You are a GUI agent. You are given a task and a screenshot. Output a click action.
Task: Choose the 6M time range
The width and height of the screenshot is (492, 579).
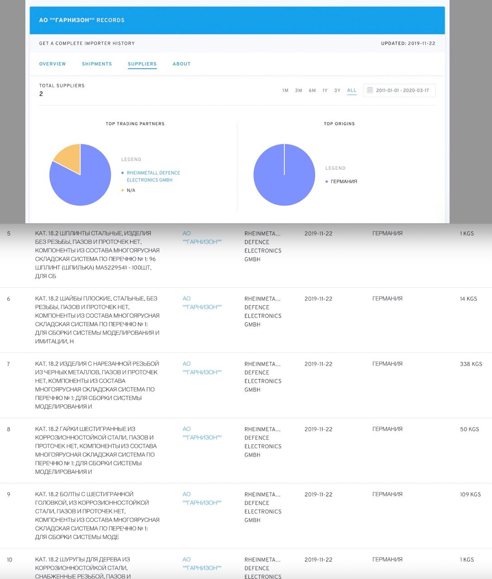(312, 90)
